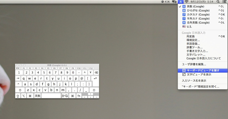Image resolution: width=228 pixels, height=119 pixels.
Task: Hide keyboard viewer via キーボードビューアを隠す
Action: [203, 71]
